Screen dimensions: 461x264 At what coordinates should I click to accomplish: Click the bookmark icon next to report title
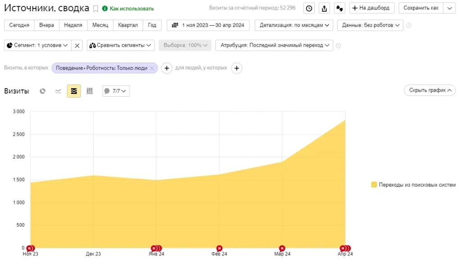click(x=95, y=9)
